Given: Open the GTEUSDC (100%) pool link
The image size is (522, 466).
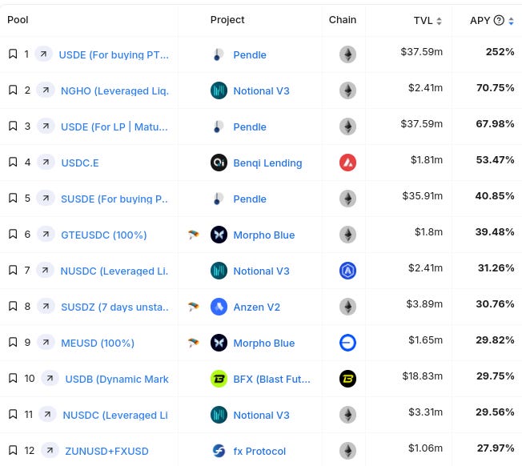Looking at the screenshot, I should tap(104, 235).
